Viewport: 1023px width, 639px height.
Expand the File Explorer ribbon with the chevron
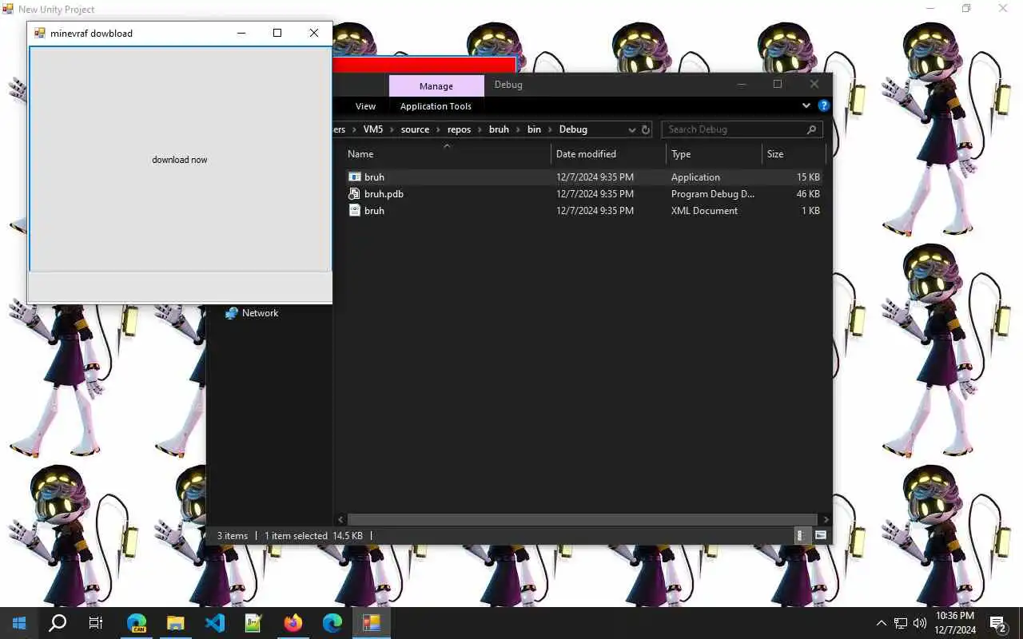pos(806,105)
